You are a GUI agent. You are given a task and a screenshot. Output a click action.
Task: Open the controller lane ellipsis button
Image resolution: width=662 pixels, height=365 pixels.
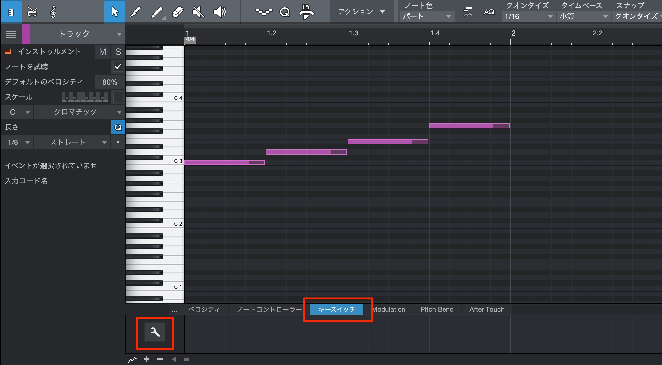174,310
